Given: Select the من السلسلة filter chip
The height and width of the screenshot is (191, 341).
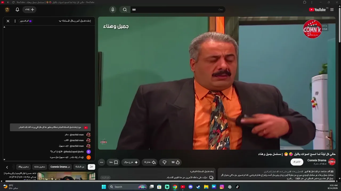Looking at the screenshot, I should click(80, 167).
